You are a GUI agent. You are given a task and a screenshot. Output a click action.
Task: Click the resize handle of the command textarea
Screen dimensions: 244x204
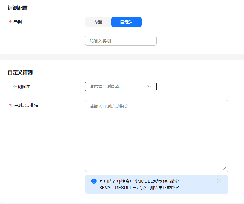pyautogui.click(x=225, y=168)
